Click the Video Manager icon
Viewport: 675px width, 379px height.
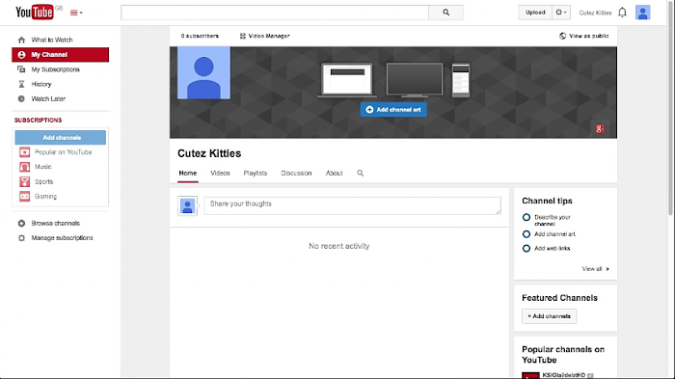click(243, 36)
